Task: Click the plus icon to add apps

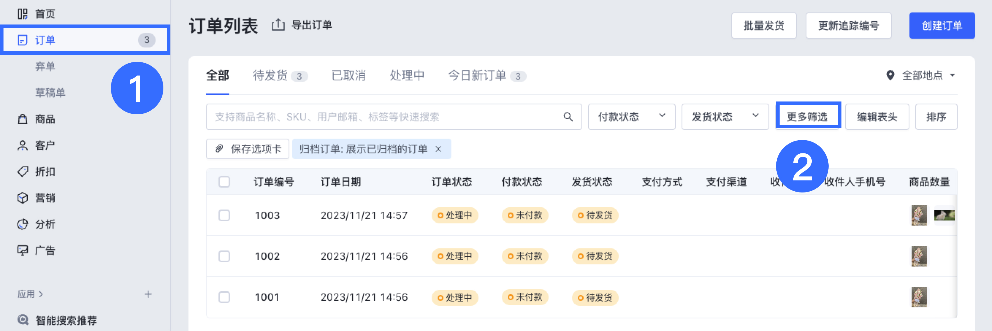Action: coord(148,295)
